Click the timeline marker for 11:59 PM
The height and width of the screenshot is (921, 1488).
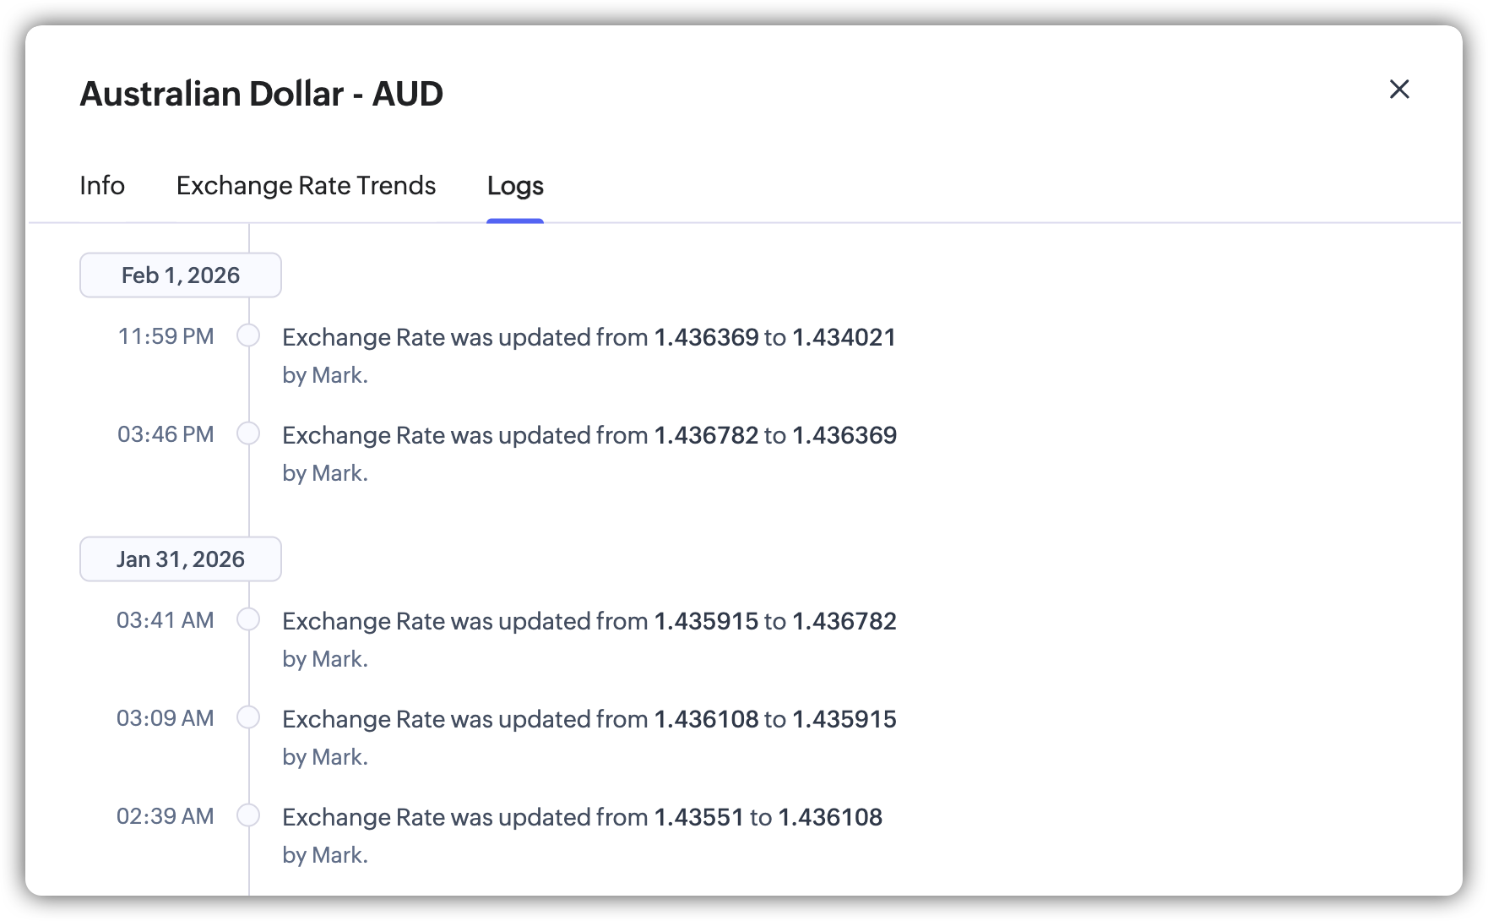click(x=248, y=335)
